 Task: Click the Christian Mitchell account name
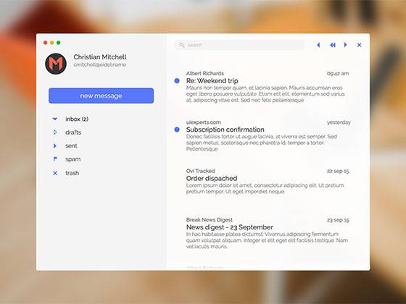(x=100, y=57)
